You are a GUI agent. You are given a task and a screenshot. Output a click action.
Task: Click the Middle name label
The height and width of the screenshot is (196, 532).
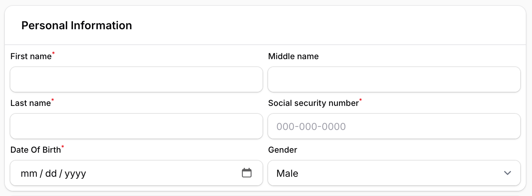(x=293, y=56)
